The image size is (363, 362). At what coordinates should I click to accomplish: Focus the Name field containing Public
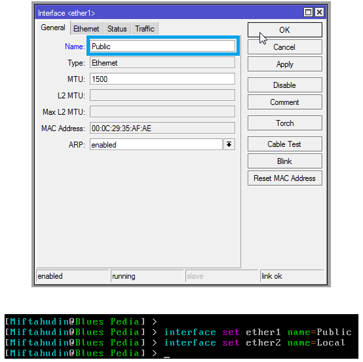162,47
